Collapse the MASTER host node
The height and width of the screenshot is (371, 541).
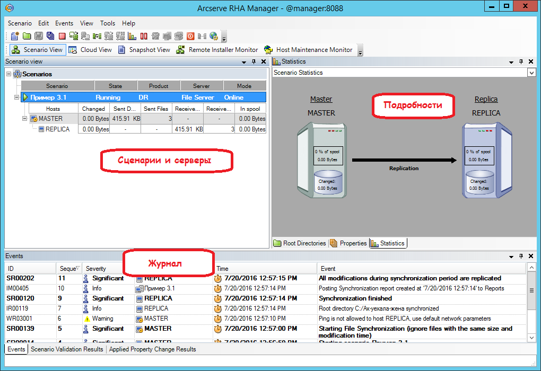(x=24, y=118)
